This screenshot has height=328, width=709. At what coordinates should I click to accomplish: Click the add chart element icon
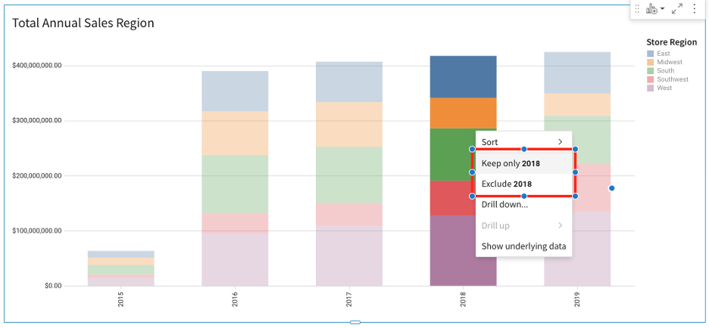click(651, 9)
